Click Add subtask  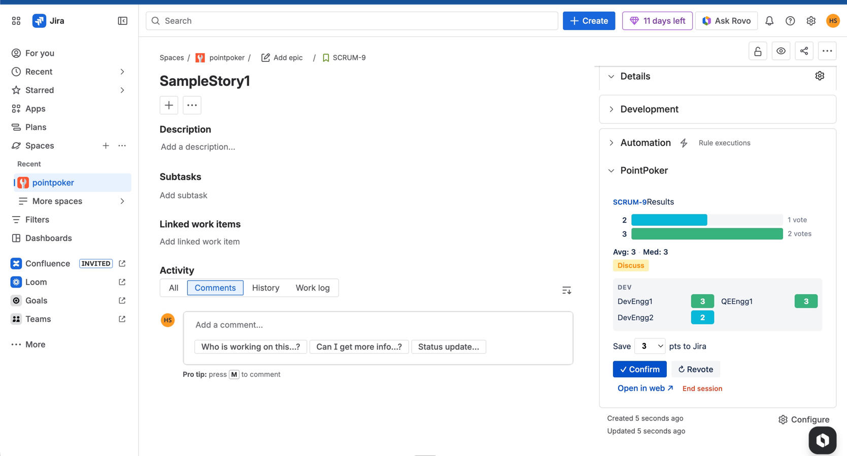tap(183, 195)
